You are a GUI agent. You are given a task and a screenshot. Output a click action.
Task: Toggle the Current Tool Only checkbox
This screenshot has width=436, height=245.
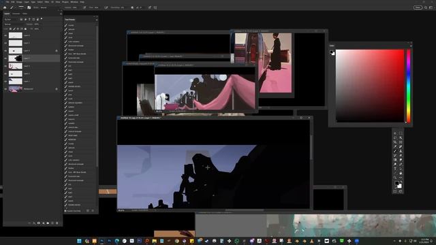tap(65, 211)
